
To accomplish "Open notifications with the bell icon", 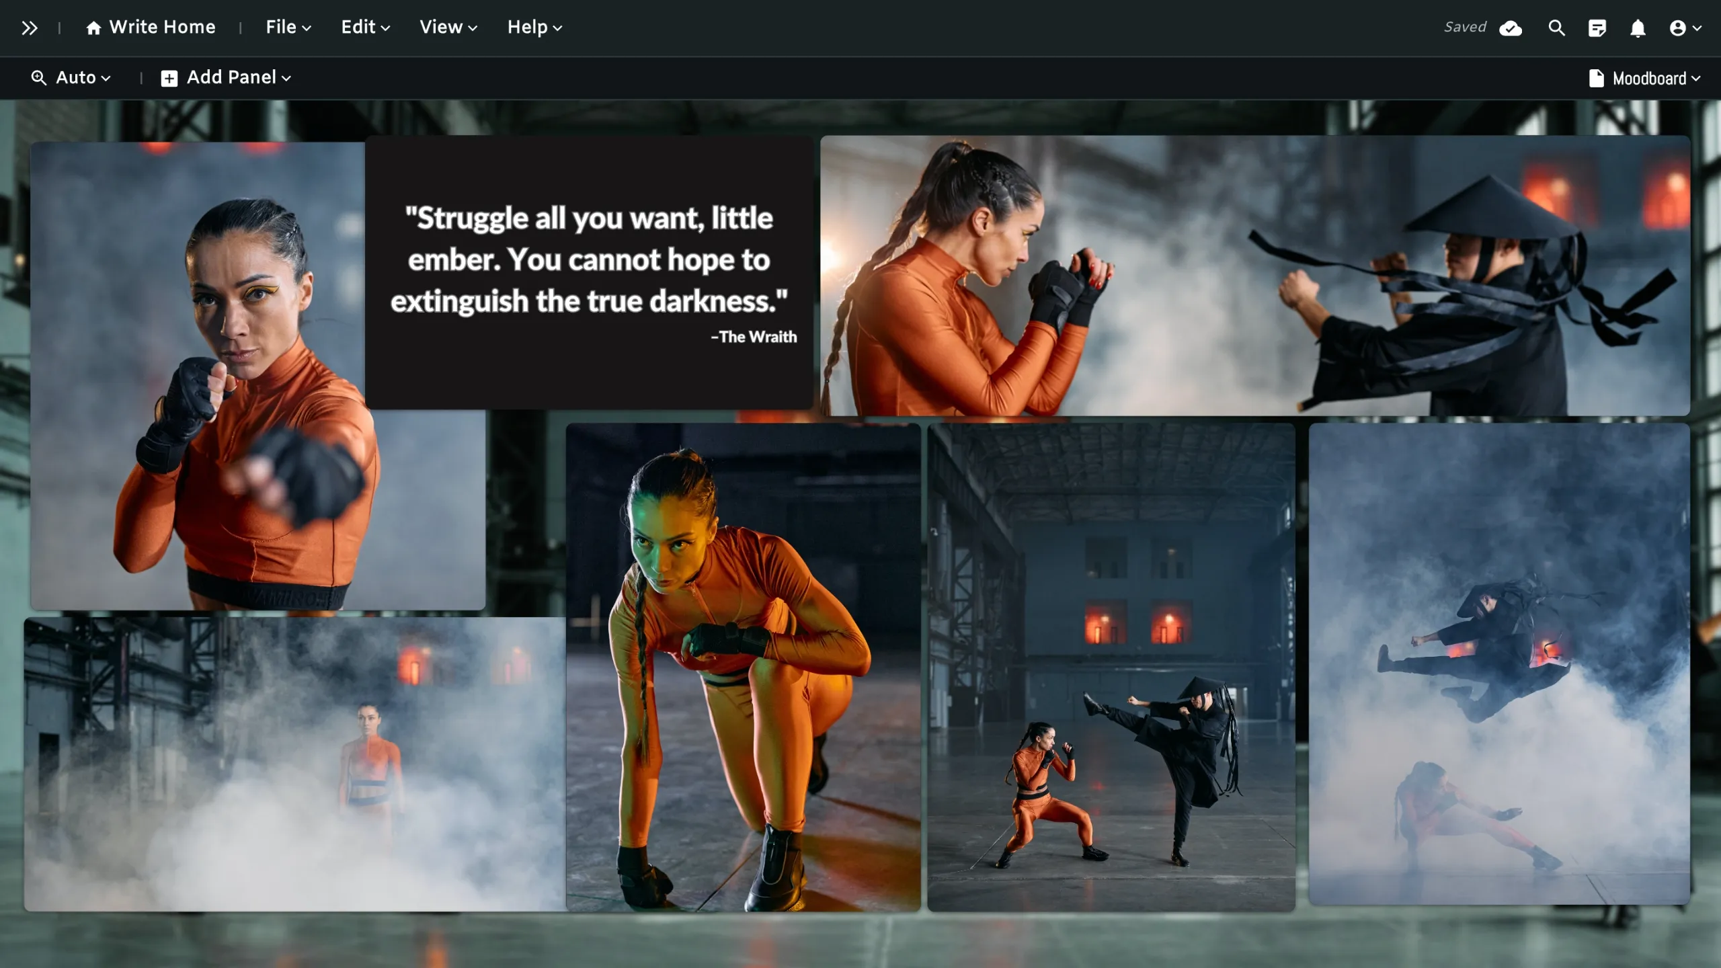I will click(1638, 28).
